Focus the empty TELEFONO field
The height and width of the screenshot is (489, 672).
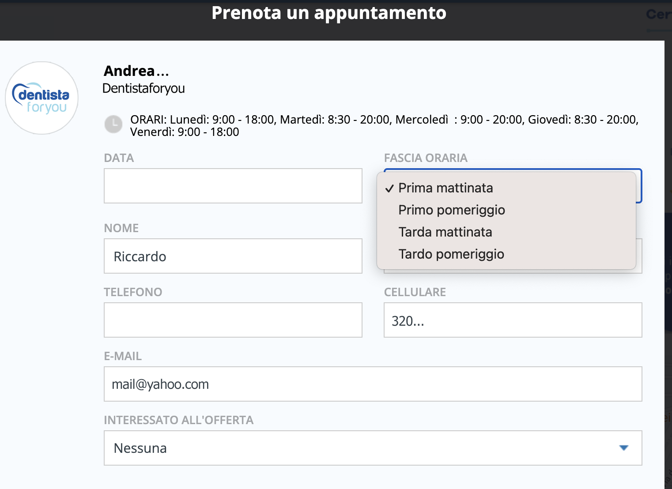click(x=233, y=320)
